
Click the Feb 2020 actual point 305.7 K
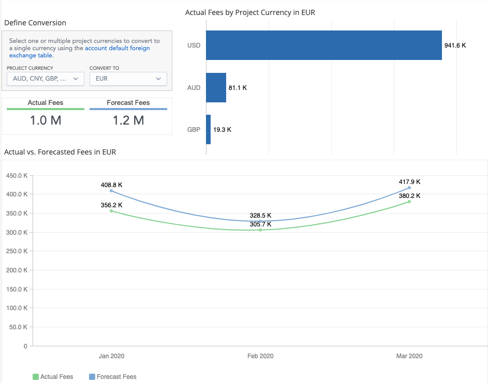coord(260,230)
